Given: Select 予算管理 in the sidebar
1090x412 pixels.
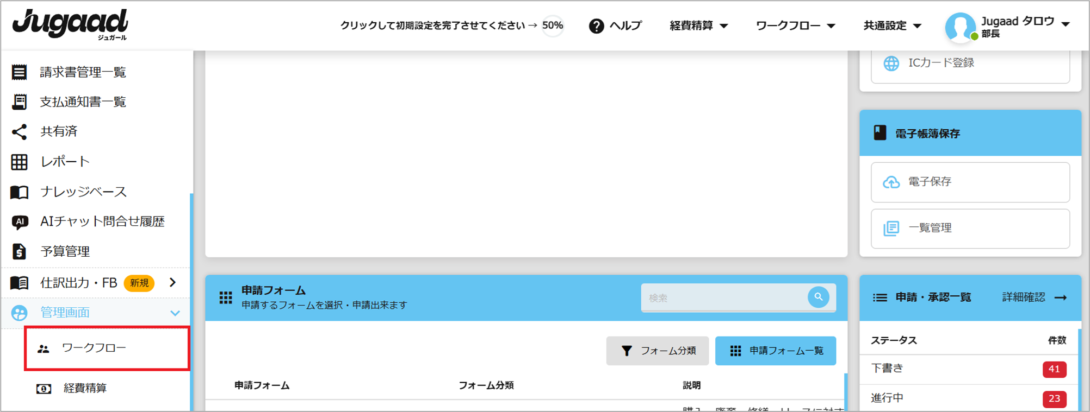Looking at the screenshot, I should [x=65, y=251].
